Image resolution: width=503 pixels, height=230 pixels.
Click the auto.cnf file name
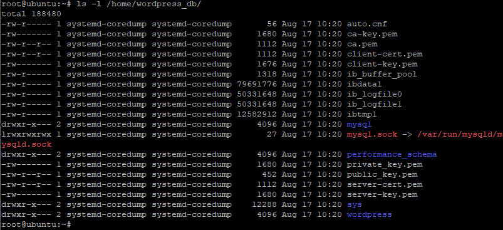[x=366, y=24]
